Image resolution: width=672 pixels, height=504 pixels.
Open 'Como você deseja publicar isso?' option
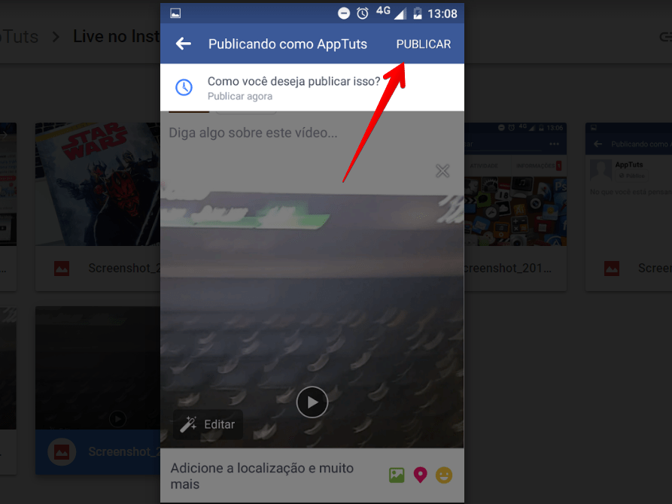[312, 87]
